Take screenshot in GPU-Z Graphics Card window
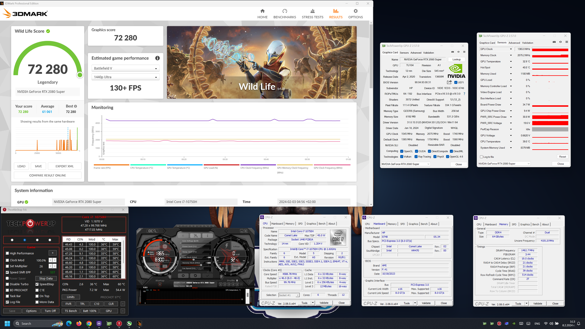This screenshot has width=585, height=329. (x=452, y=52)
